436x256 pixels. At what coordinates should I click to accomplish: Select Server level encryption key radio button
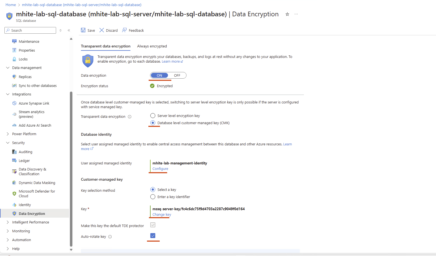tap(153, 116)
